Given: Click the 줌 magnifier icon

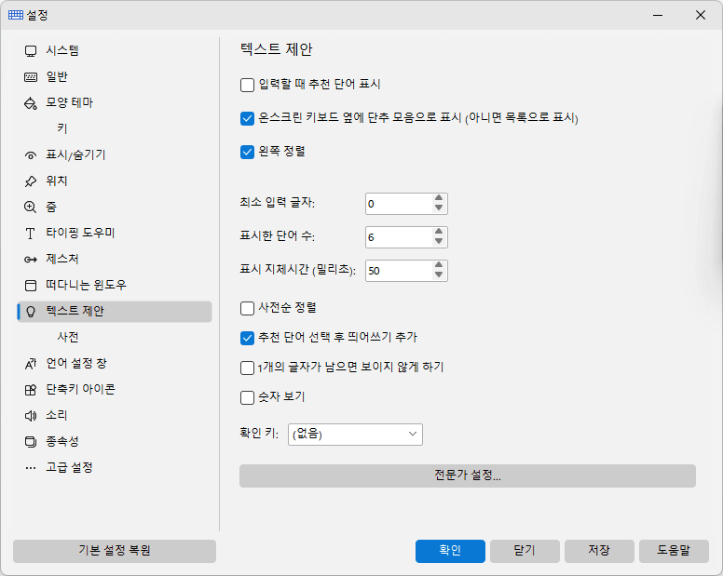Looking at the screenshot, I should (x=31, y=208).
